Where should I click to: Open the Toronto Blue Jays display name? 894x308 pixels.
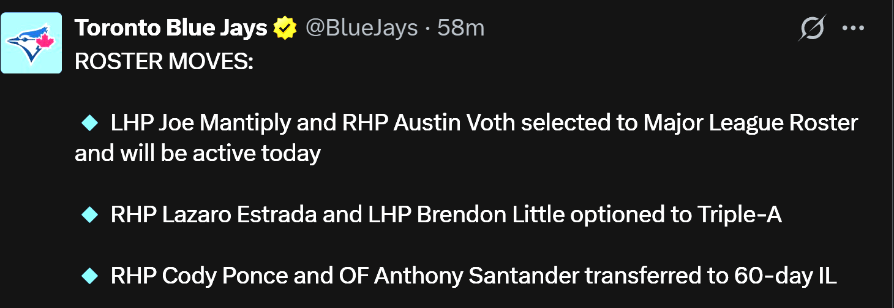click(x=171, y=28)
